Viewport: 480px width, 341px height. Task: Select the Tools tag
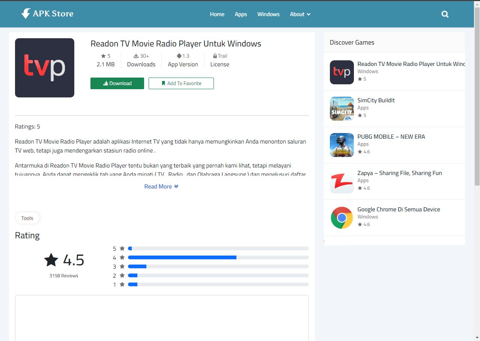(27, 218)
